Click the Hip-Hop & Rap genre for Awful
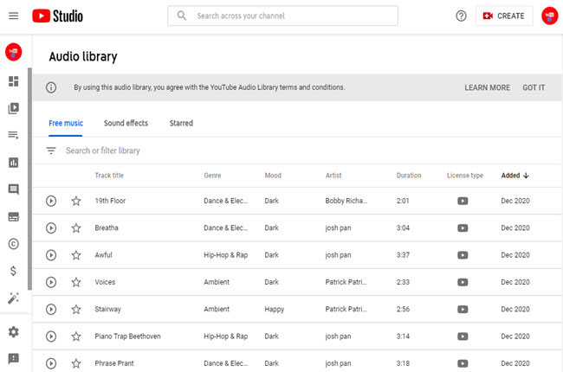563x372 pixels. point(226,255)
